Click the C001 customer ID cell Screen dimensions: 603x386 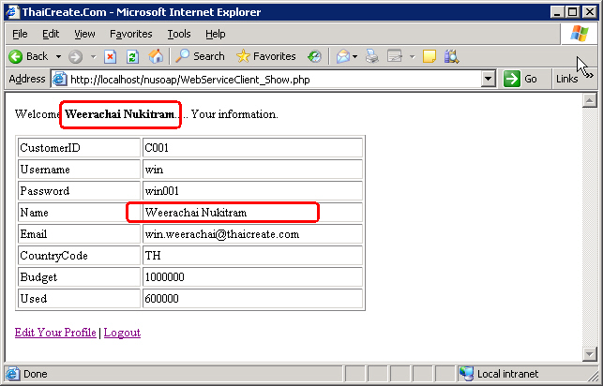[252, 148]
